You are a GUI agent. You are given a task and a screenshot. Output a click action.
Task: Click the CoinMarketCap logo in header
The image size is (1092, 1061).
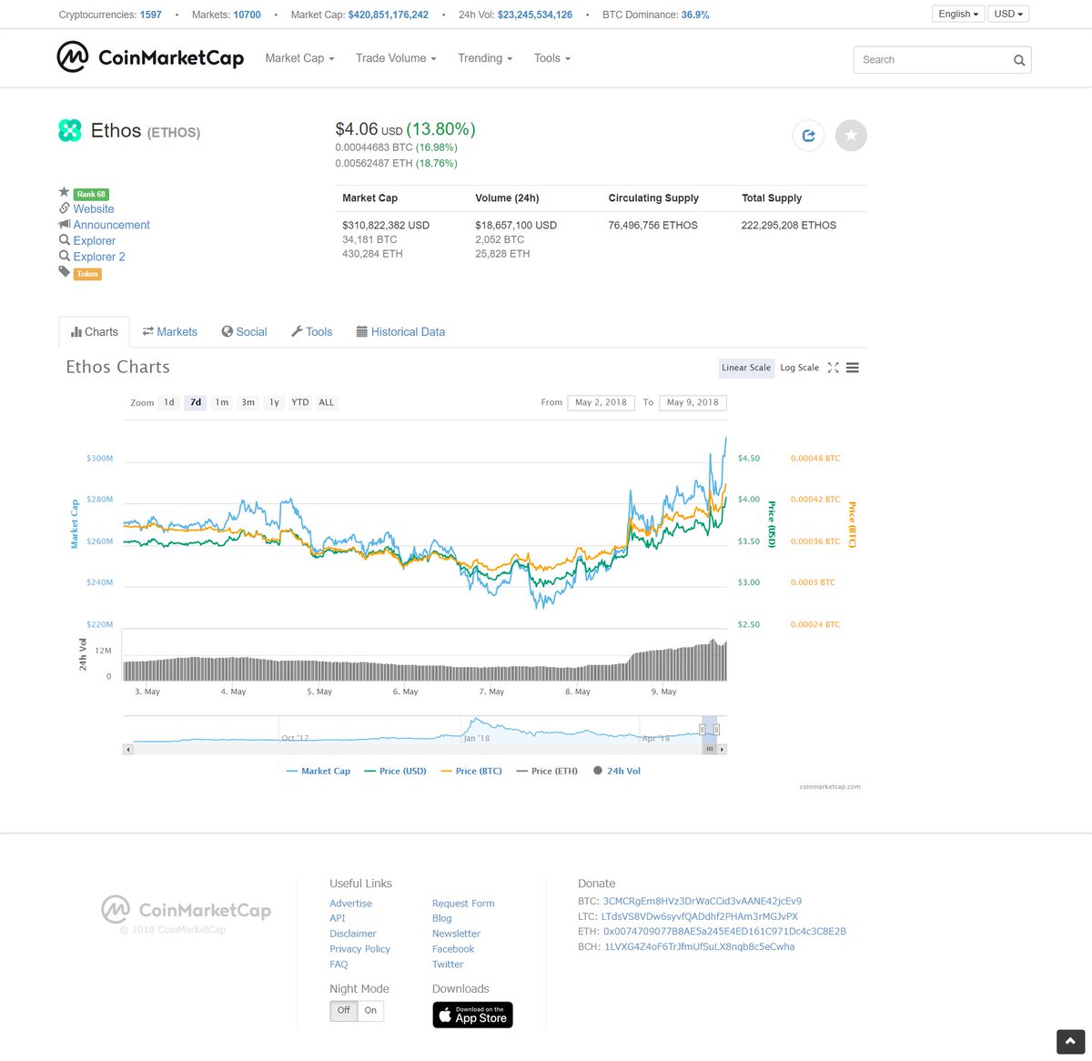150,57
